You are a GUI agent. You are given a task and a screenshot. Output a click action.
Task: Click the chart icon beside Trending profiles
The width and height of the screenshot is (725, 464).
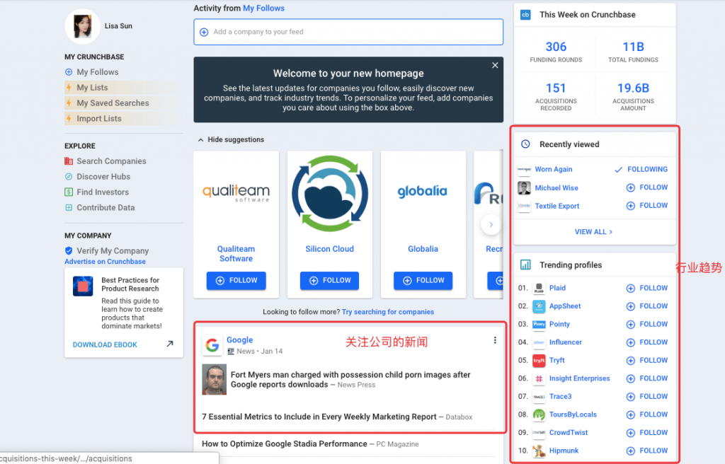click(x=525, y=265)
